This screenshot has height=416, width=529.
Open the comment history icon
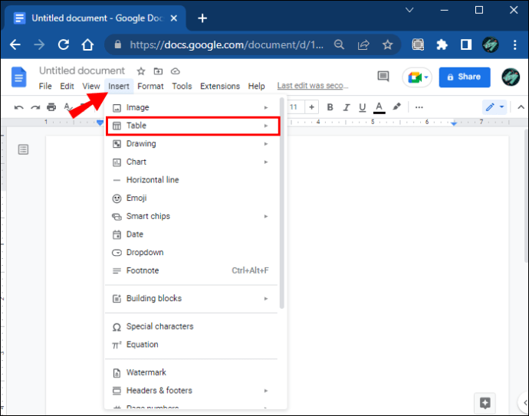tap(383, 77)
